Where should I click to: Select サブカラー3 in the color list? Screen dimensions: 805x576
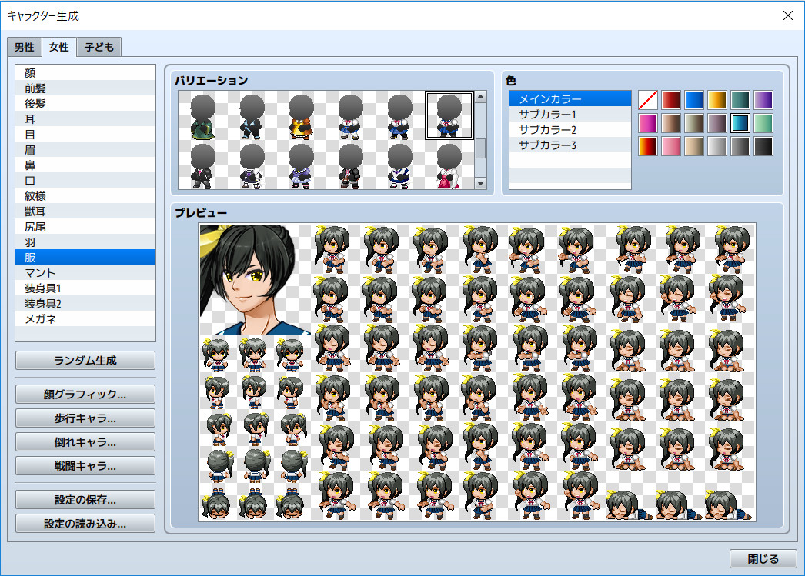(570, 145)
